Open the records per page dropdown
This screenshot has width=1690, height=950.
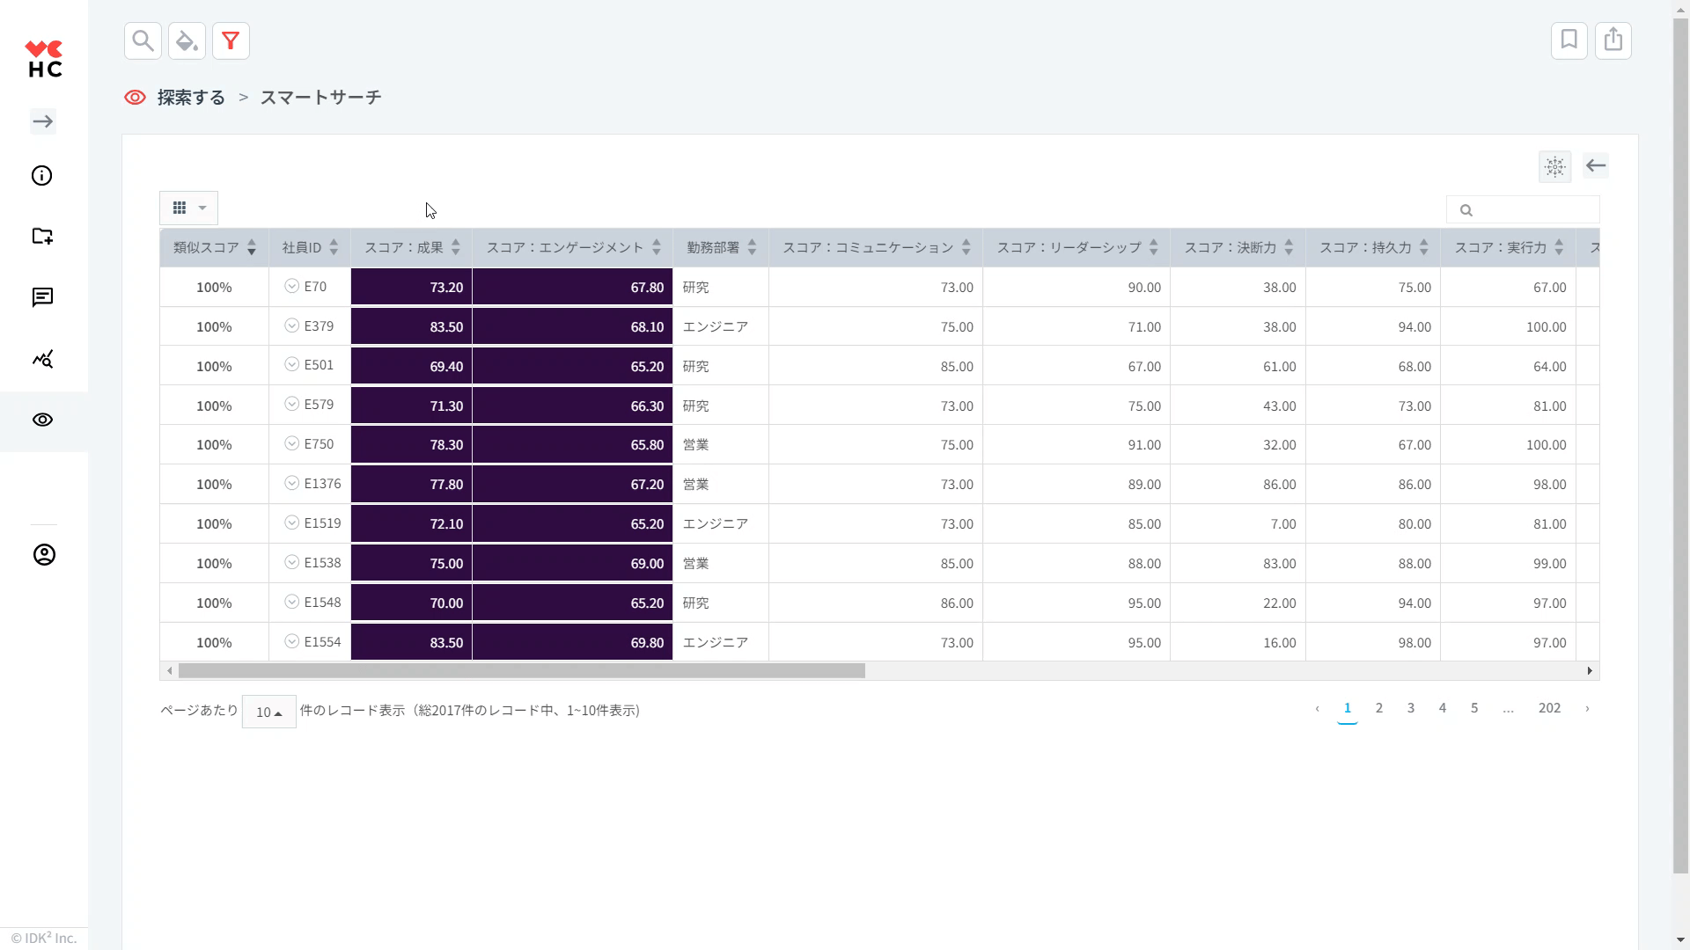pos(268,712)
